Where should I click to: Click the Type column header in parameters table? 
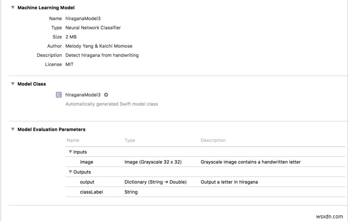pos(130,140)
